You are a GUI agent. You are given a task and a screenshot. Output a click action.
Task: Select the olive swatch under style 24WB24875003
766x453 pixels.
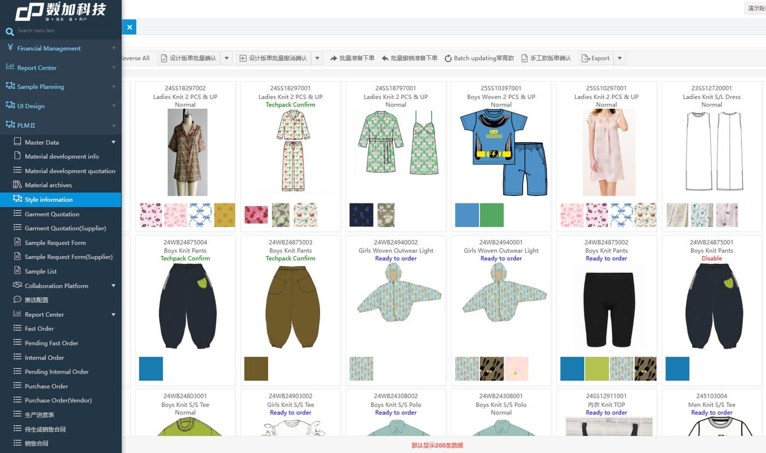click(x=256, y=369)
